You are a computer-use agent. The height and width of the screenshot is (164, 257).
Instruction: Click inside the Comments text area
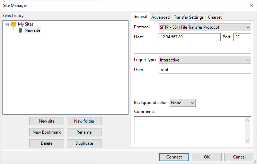point(189,131)
